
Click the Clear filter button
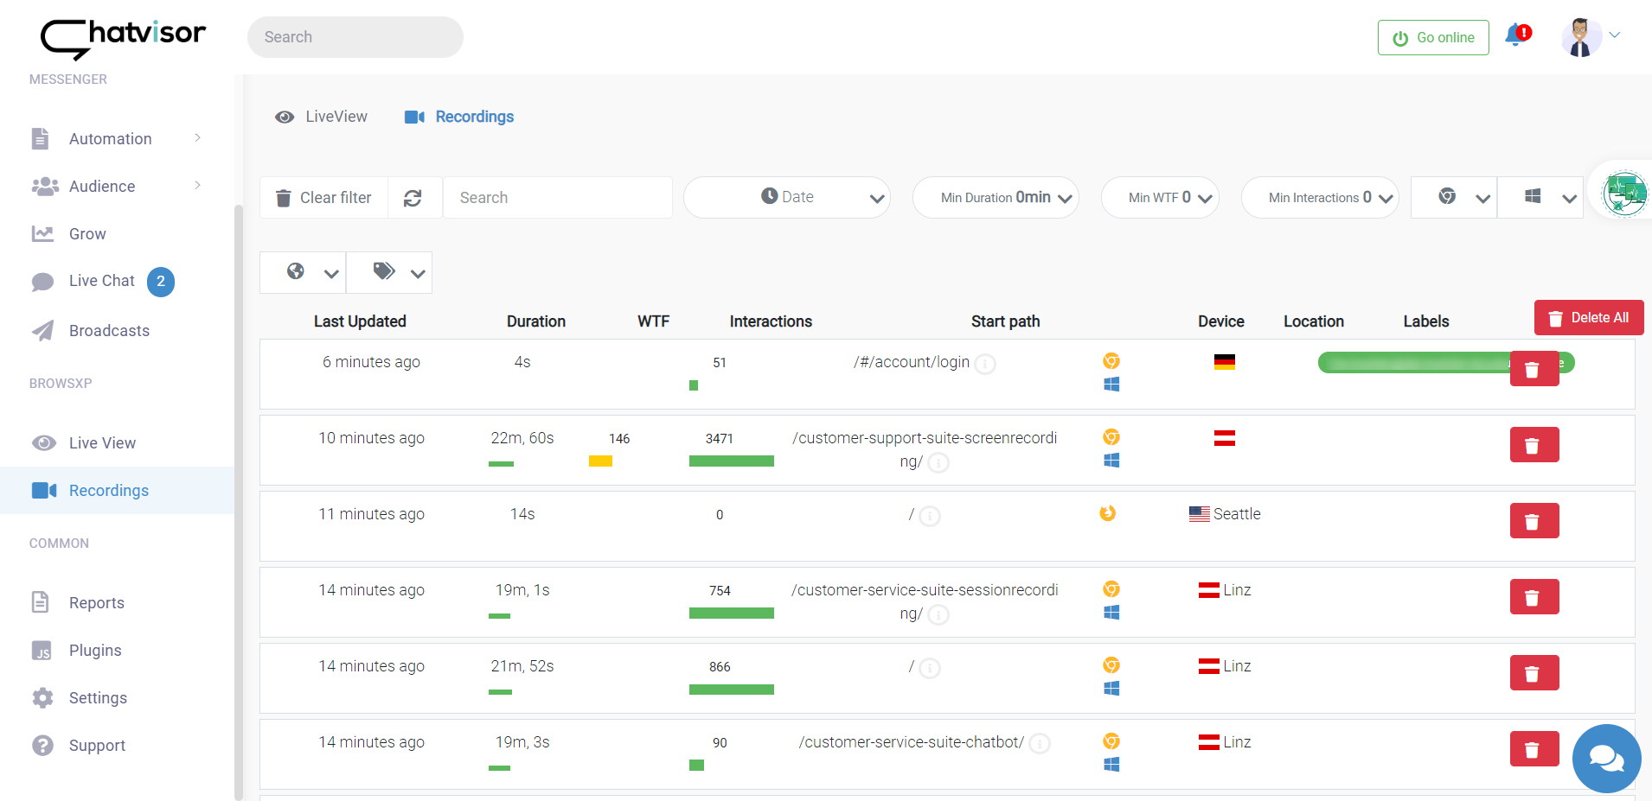(x=323, y=198)
